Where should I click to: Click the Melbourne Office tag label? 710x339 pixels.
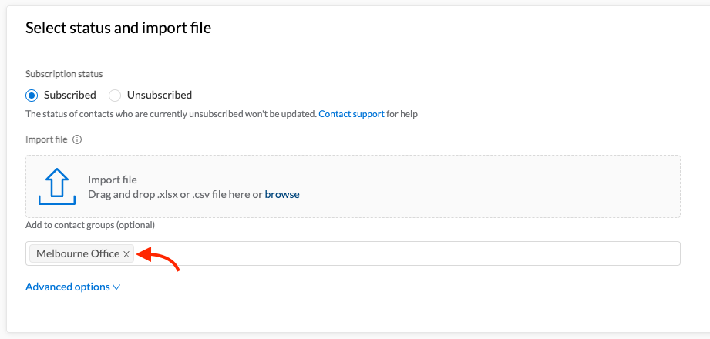pyautogui.click(x=78, y=254)
